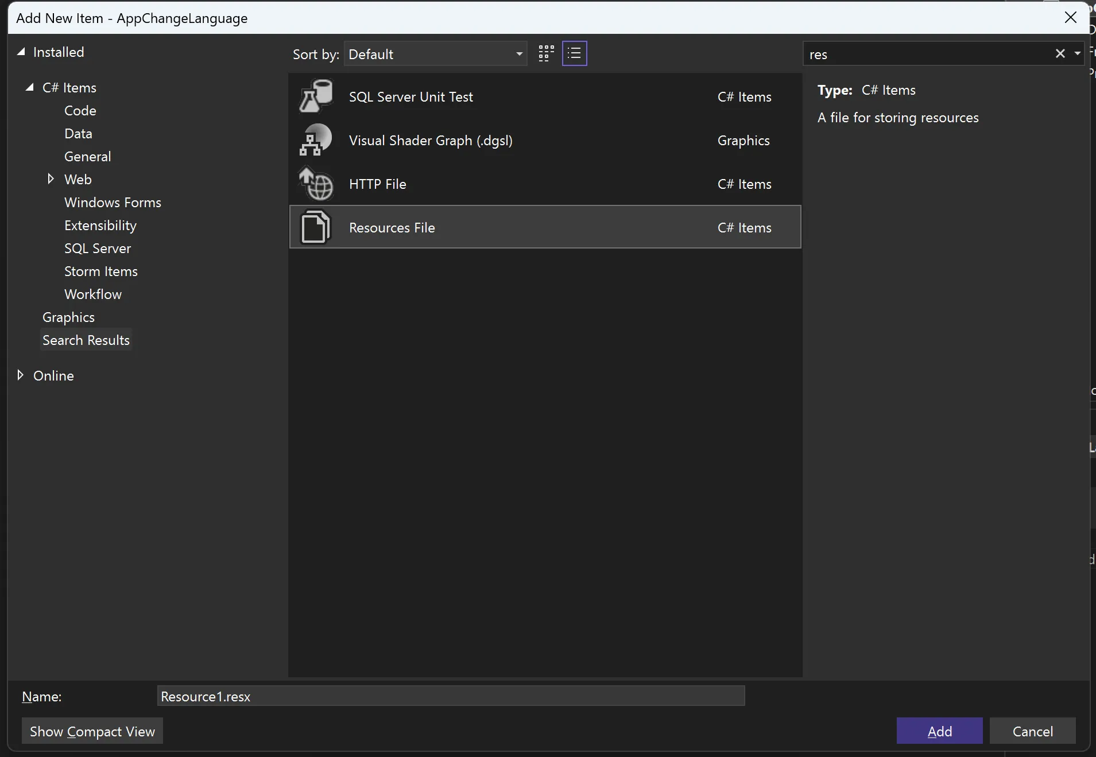Screen dimensions: 1096x757
Task: Select the Code category
Action: [80, 110]
